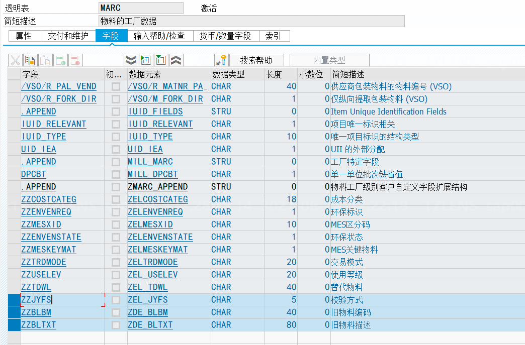Switch to the 索引 tab
The width and height of the screenshot is (525, 345).
(x=276, y=36)
